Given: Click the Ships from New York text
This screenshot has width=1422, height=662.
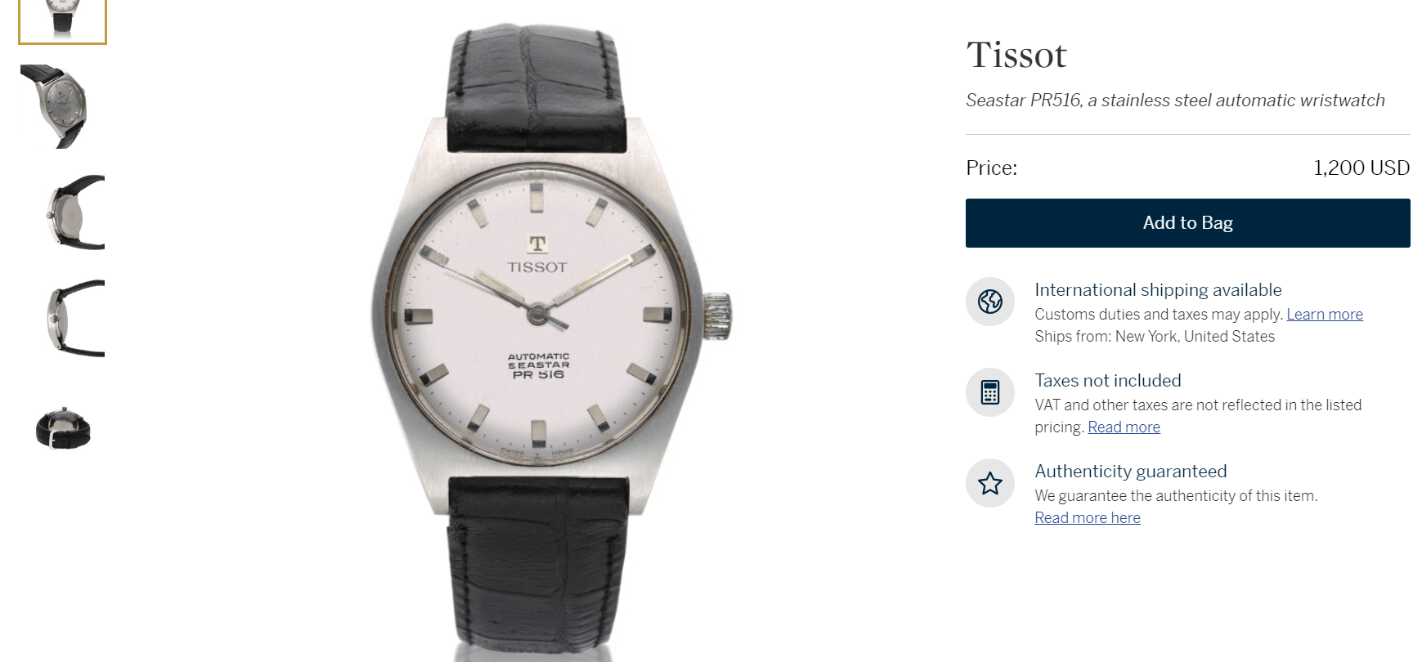Looking at the screenshot, I should (1155, 337).
